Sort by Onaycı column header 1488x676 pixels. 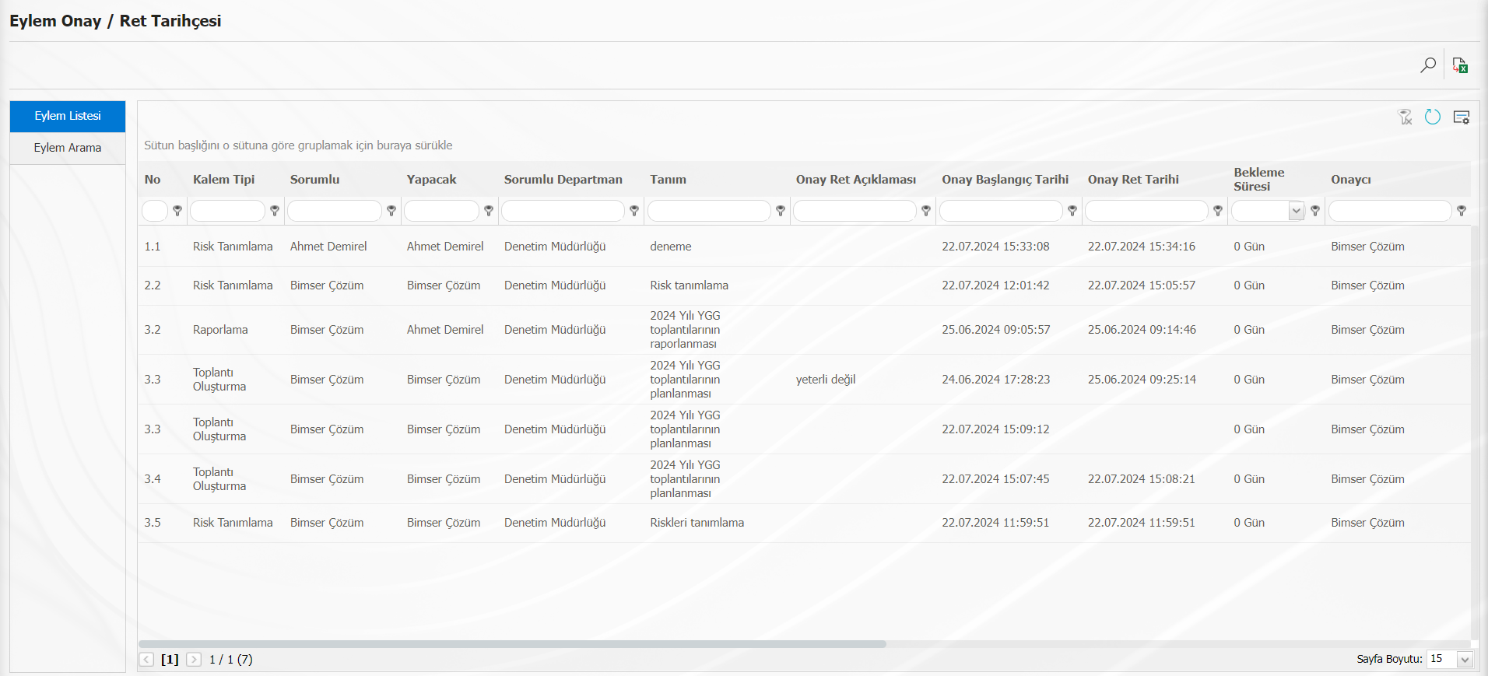pyautogui.click(x=1351, y=180)
